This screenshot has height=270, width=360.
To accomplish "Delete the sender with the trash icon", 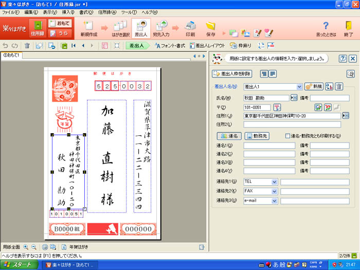I will (339, 86).
